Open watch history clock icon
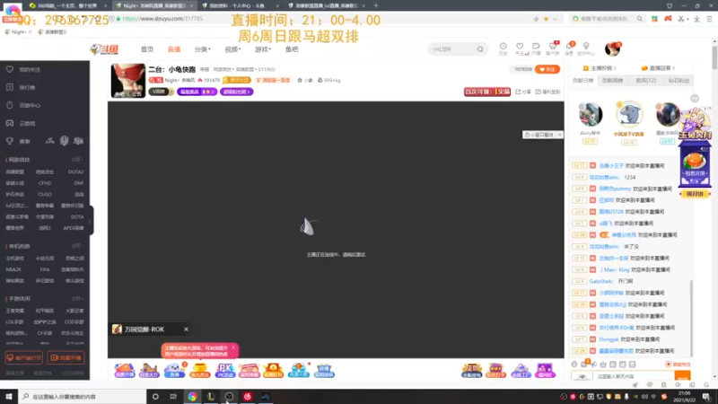This screenshot has width=718, height=404. (503, 48)
